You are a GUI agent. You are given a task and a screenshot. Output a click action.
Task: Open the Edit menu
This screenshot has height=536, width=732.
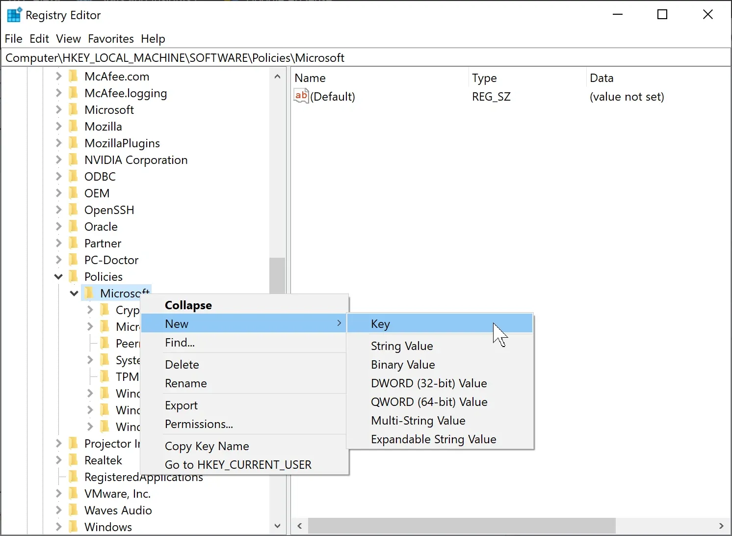tap(39, 39)
